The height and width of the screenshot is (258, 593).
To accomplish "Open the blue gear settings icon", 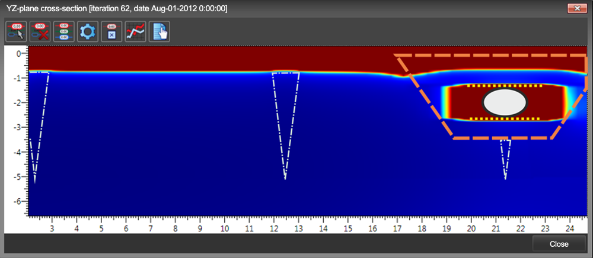I will click(x=88, y=32).
